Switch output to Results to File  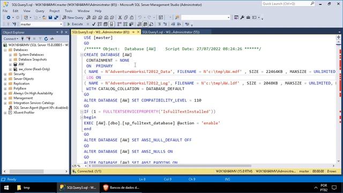coord(151,24)
